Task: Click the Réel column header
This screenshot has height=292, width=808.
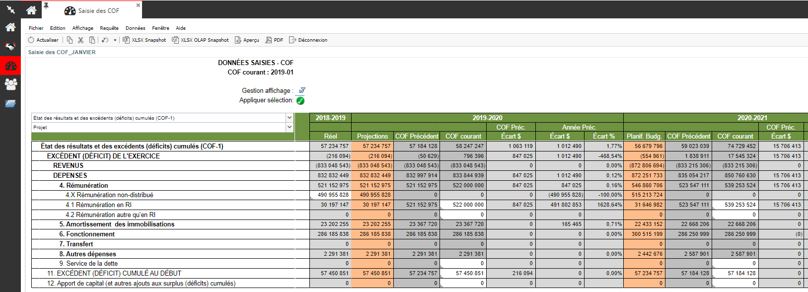Action: [x=330, y=136]
